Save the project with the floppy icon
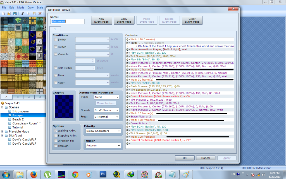This screenshot has height=179, width=286. (x=15, y=13)
